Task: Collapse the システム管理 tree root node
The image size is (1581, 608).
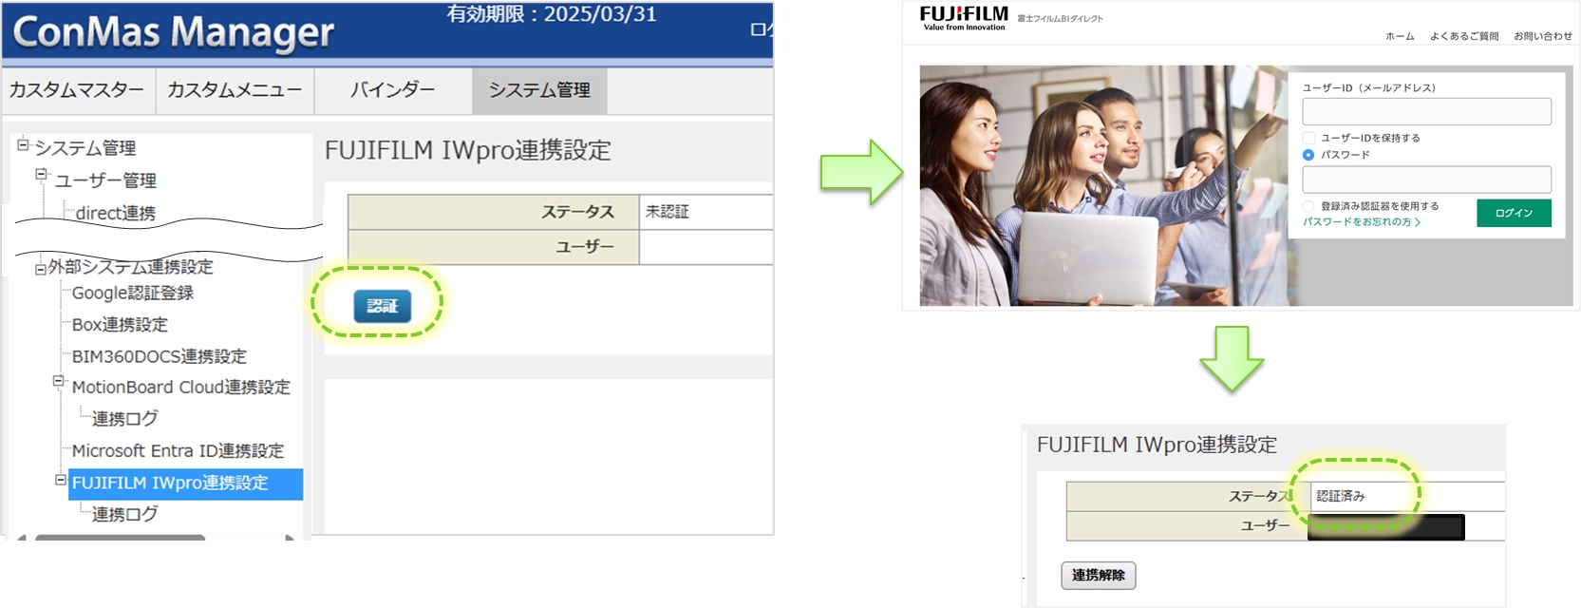Action: [23, 145]
